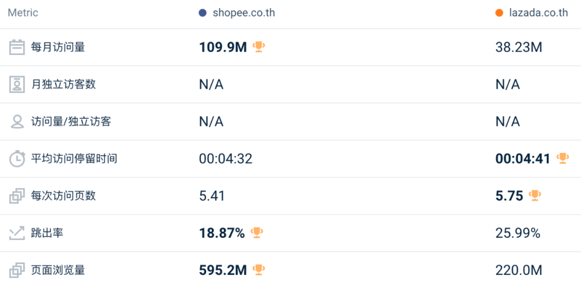Click the user icon beside 访问量/独立访客

[17, 122]
